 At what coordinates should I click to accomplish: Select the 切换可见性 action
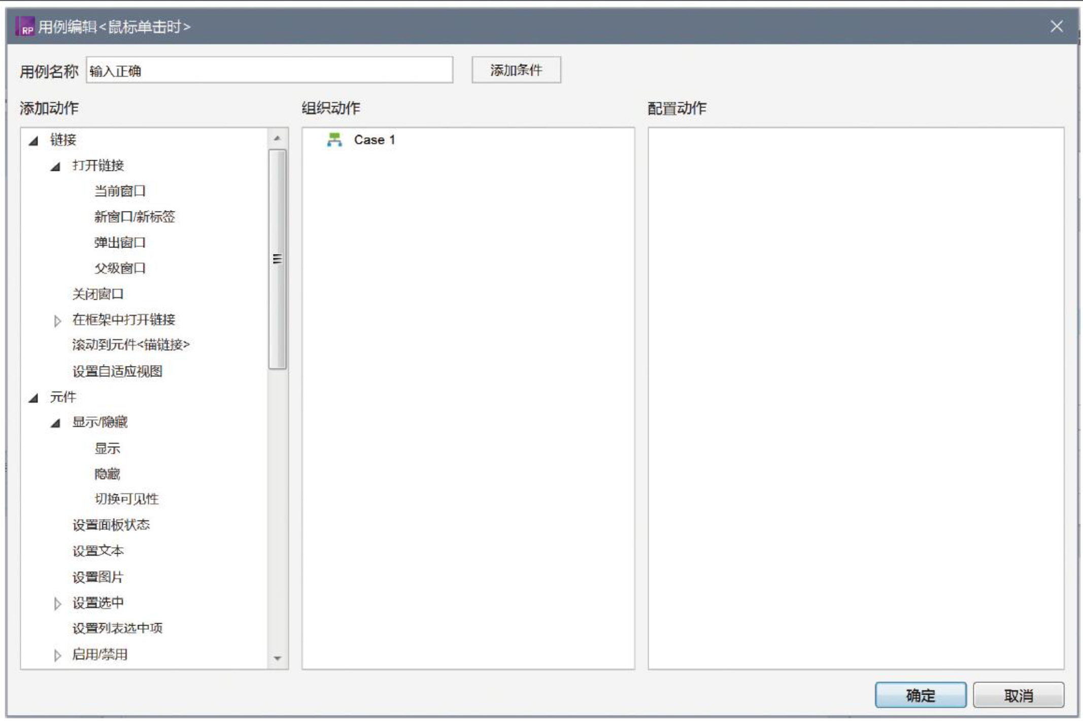point(126,499)
